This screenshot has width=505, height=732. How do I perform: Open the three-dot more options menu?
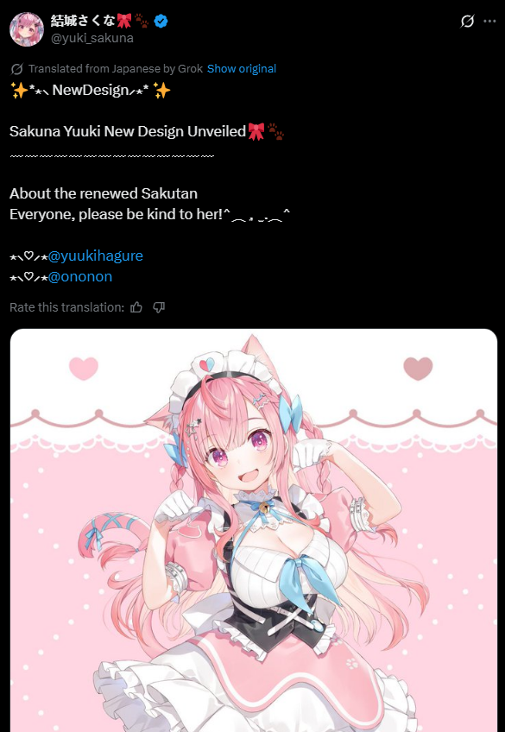489,21
